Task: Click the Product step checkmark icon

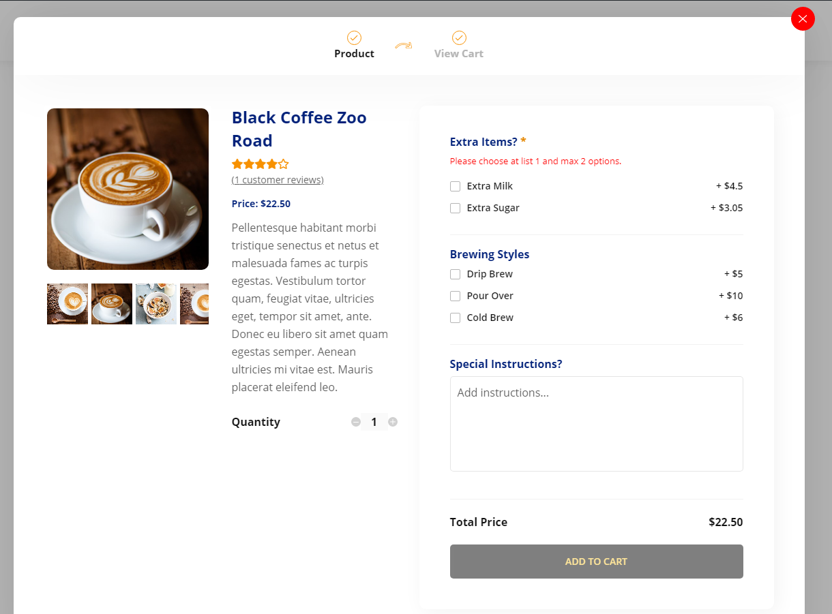Action: coord(354,37)
